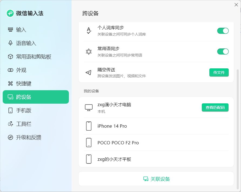Image resolution: width=241 pixels, height=192 pixels.
Task: Close the settings window
Action: 236,5
